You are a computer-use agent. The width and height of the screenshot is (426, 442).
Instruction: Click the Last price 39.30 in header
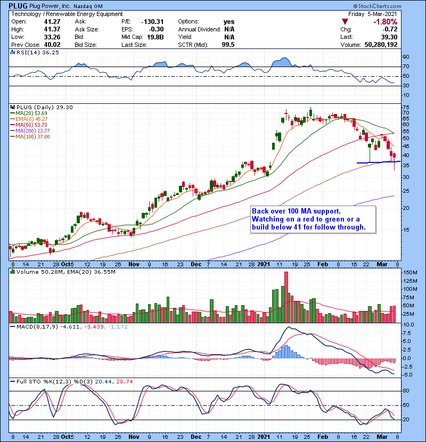click(389, 37)
